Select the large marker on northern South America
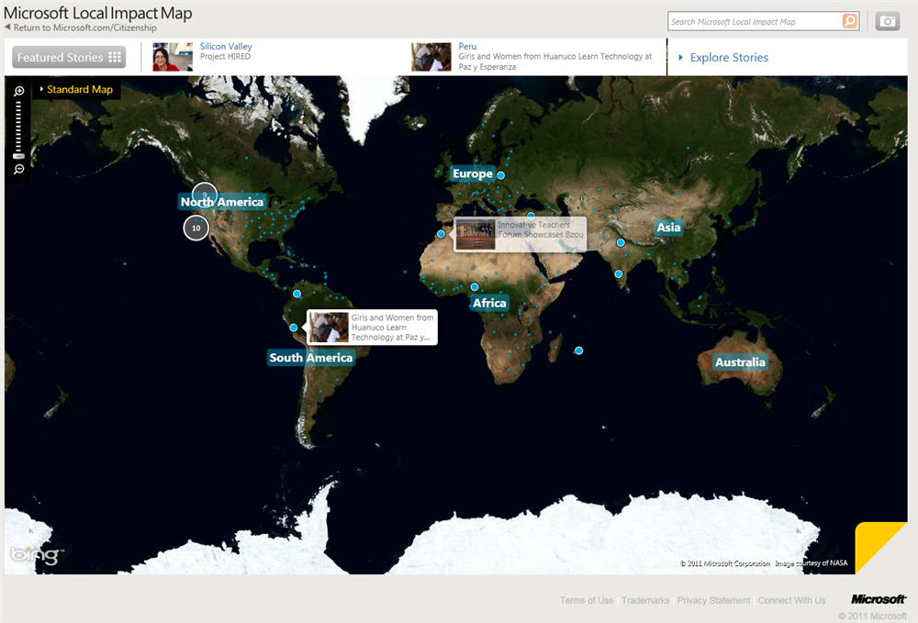918x623 pixels. click(297, 294)
